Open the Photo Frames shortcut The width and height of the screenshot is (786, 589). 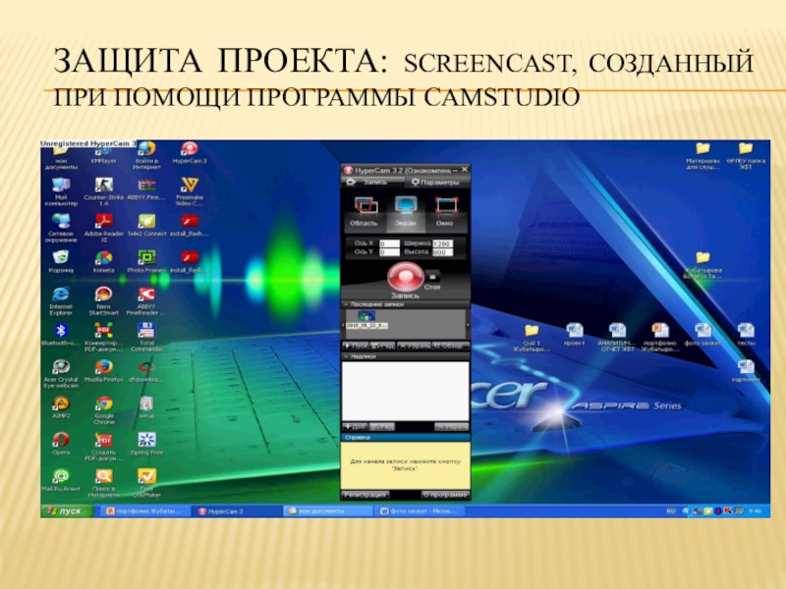point(146,262)
